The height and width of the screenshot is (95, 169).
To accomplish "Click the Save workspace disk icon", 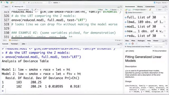I will [129, 10].
